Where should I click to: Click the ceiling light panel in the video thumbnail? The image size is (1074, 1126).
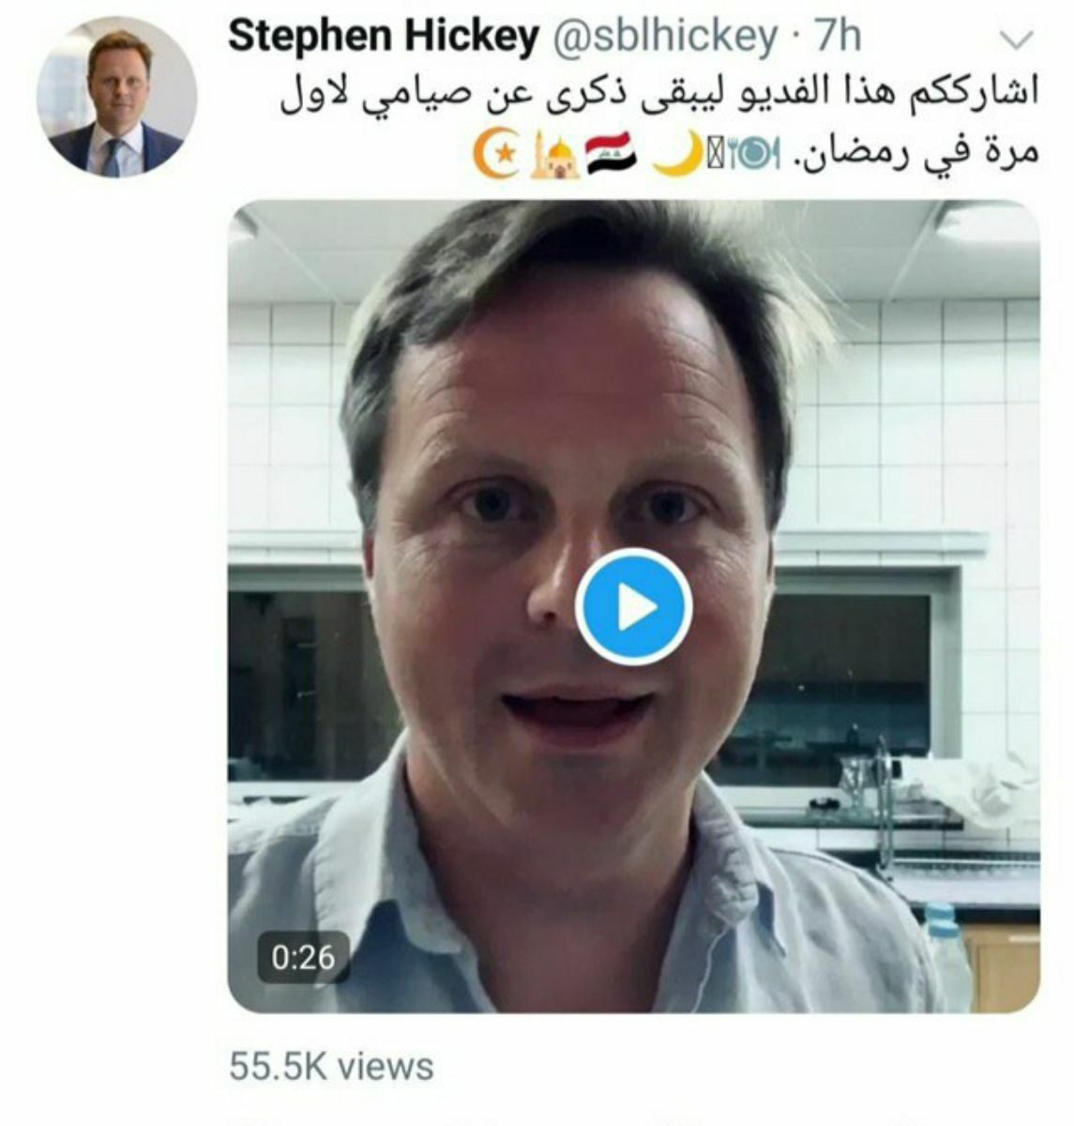(988, 223)
